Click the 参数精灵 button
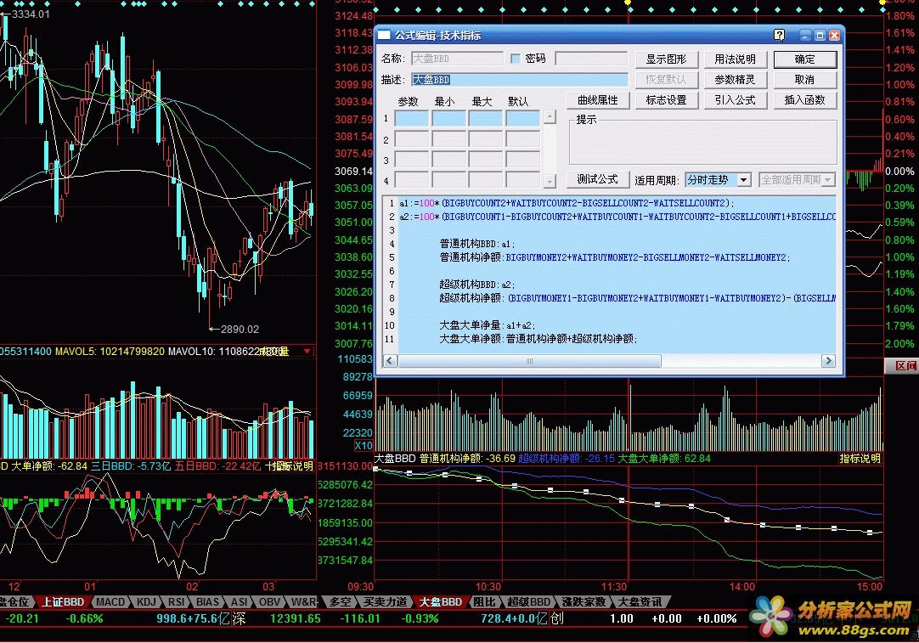919x643 pixels. (x=735, y=80)
